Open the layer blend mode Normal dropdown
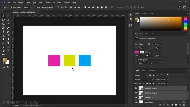The width and height of the screenshot is (190, 107). coord(144,79)
